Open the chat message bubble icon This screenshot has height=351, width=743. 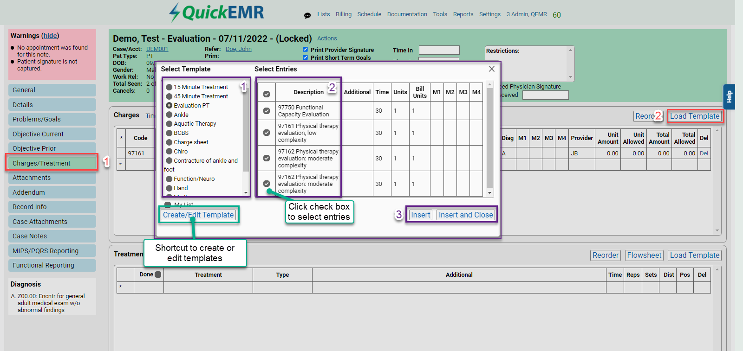tap(307, 15)
